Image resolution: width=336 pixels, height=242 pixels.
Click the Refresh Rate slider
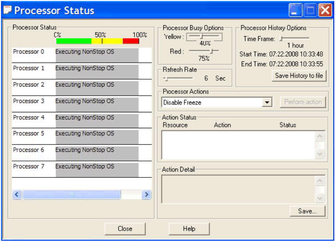(x=166, y=78)
